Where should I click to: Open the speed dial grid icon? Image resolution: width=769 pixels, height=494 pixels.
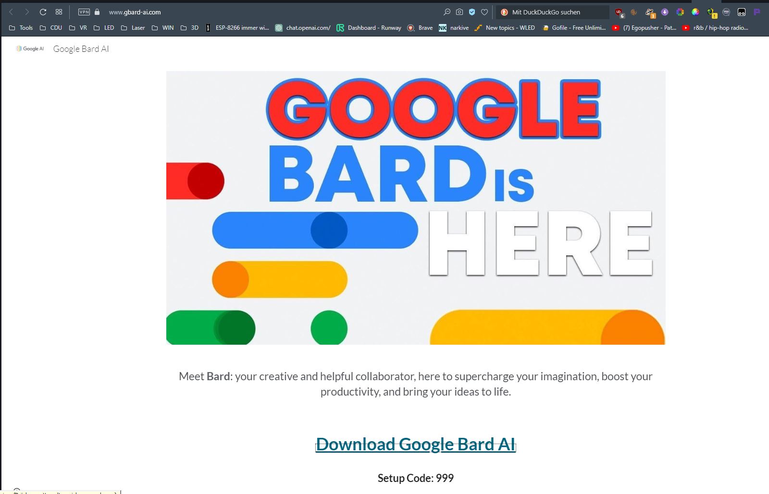pyautogui.click(x=59, y=12)
